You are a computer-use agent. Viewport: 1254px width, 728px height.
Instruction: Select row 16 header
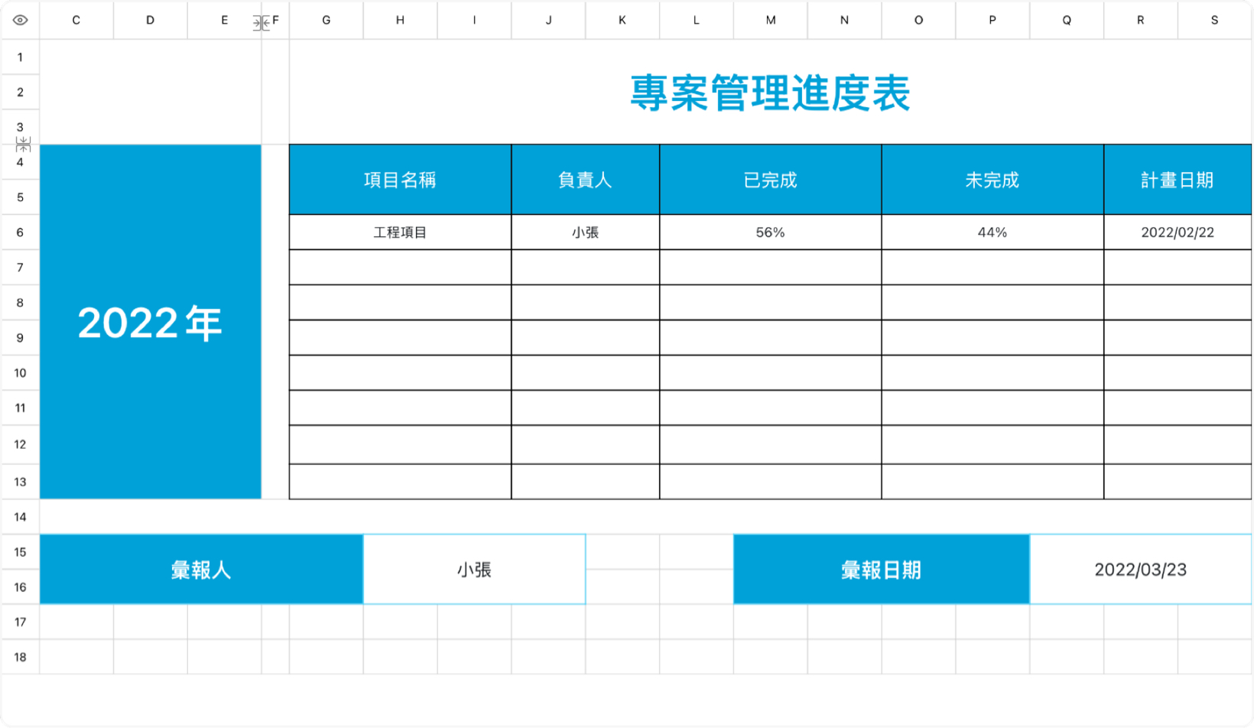pyautogui.click(x=20, y=587)
